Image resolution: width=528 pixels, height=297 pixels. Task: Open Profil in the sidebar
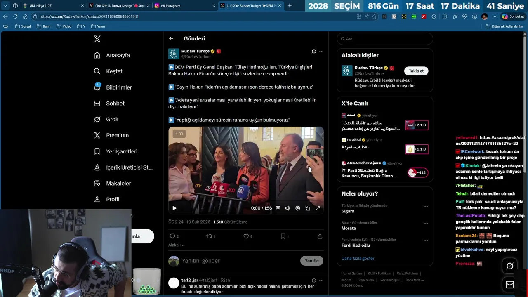(x=106, y=199)
